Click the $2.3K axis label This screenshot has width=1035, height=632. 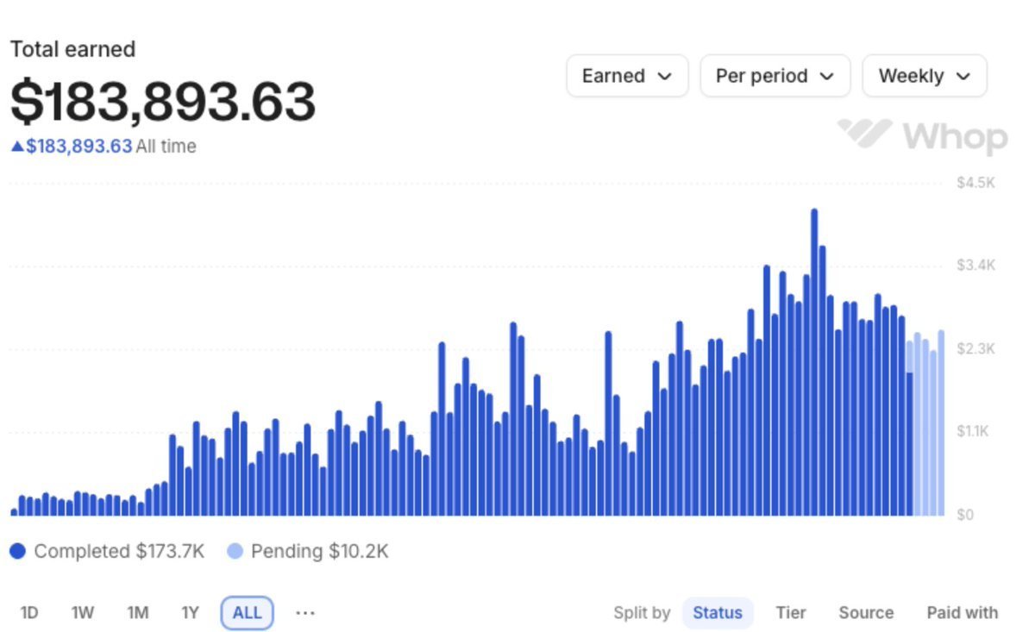click(x=975, y=348)
